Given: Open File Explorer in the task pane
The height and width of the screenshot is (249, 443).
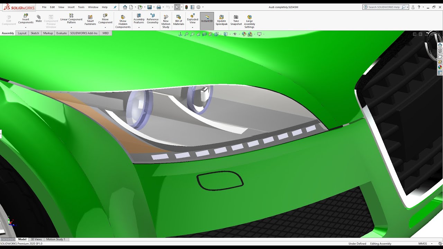Looking at the screenshot, I should 440,56.
